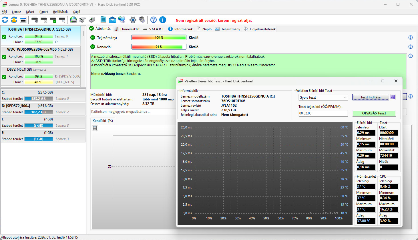Viewport: 418px width, 240px height.
Task: Click the OLVASÁS Teszt button
Action: (374, 113)
